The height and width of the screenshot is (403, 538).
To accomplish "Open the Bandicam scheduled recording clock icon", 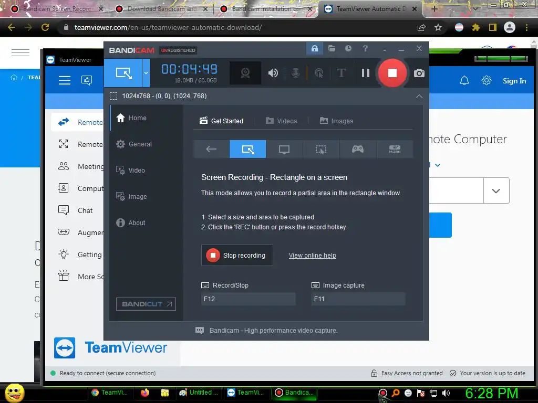I will click(x=348, y=49).
